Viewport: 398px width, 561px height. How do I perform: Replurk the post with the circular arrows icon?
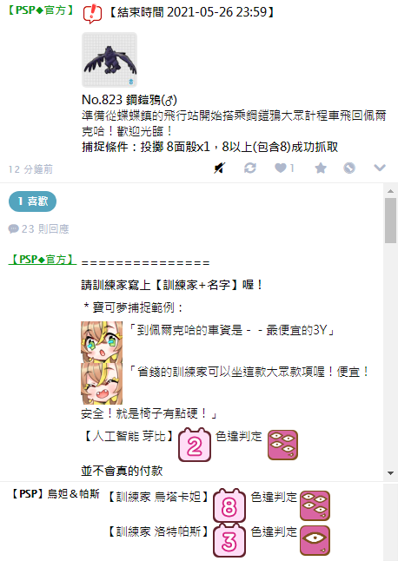[x=249, y=168]
